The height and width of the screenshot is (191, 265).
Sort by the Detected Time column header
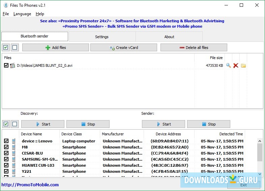click(x=220, y=134)
